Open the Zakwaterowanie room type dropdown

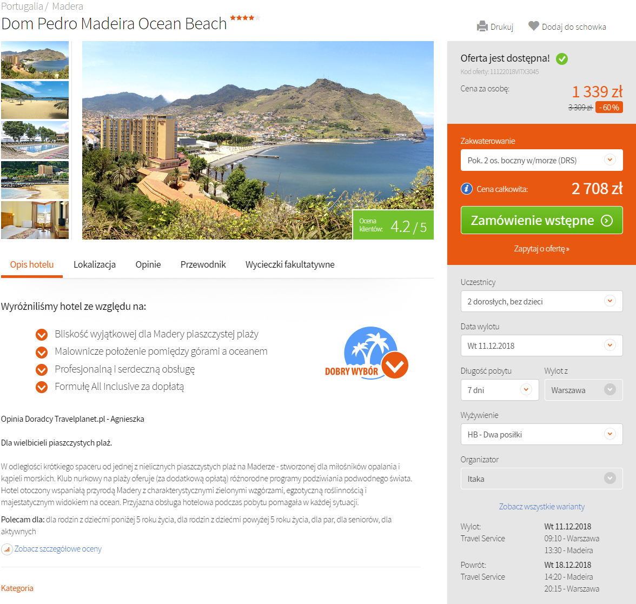(x=541, y=160)
